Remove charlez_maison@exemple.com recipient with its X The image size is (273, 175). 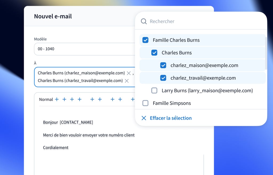(x=129, y=73)
